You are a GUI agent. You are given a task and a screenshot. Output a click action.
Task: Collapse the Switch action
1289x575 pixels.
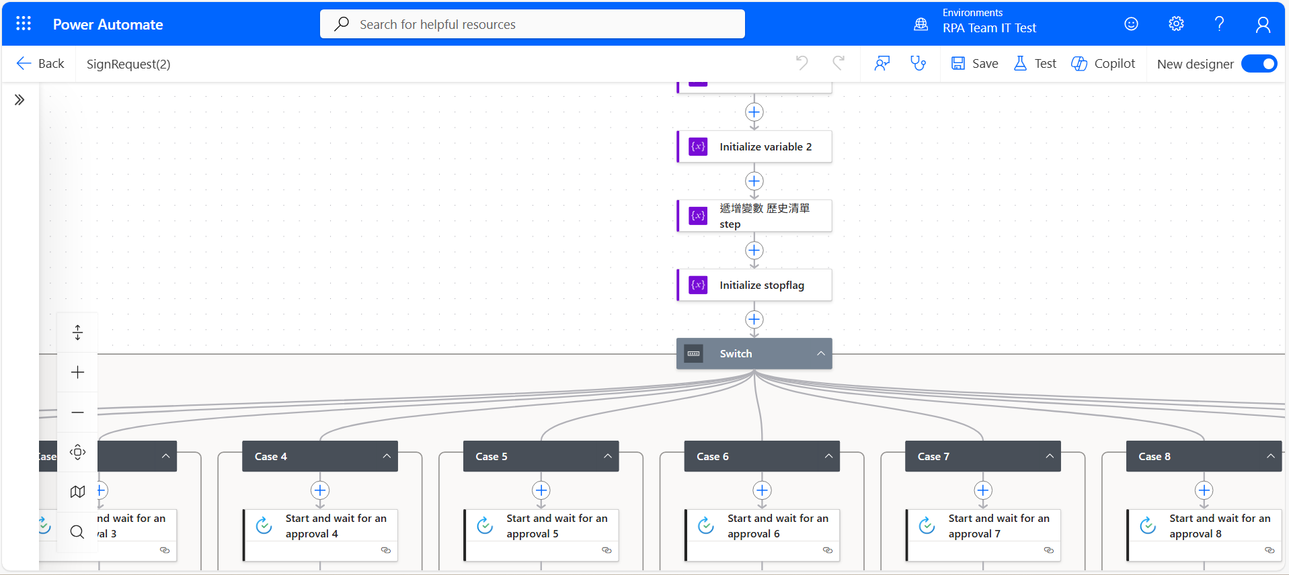click(x=820, y=354)
